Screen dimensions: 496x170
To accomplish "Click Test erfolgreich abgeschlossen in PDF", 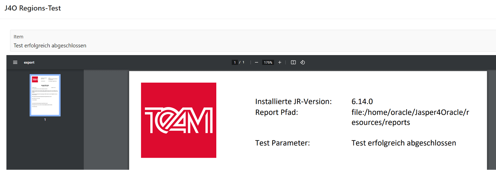I will coord(404,143).
